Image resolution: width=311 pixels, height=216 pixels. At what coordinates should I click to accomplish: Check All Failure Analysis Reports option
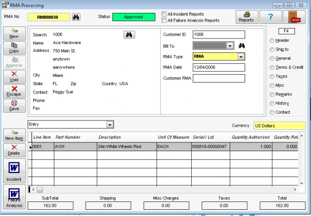[x=163, y=20]
